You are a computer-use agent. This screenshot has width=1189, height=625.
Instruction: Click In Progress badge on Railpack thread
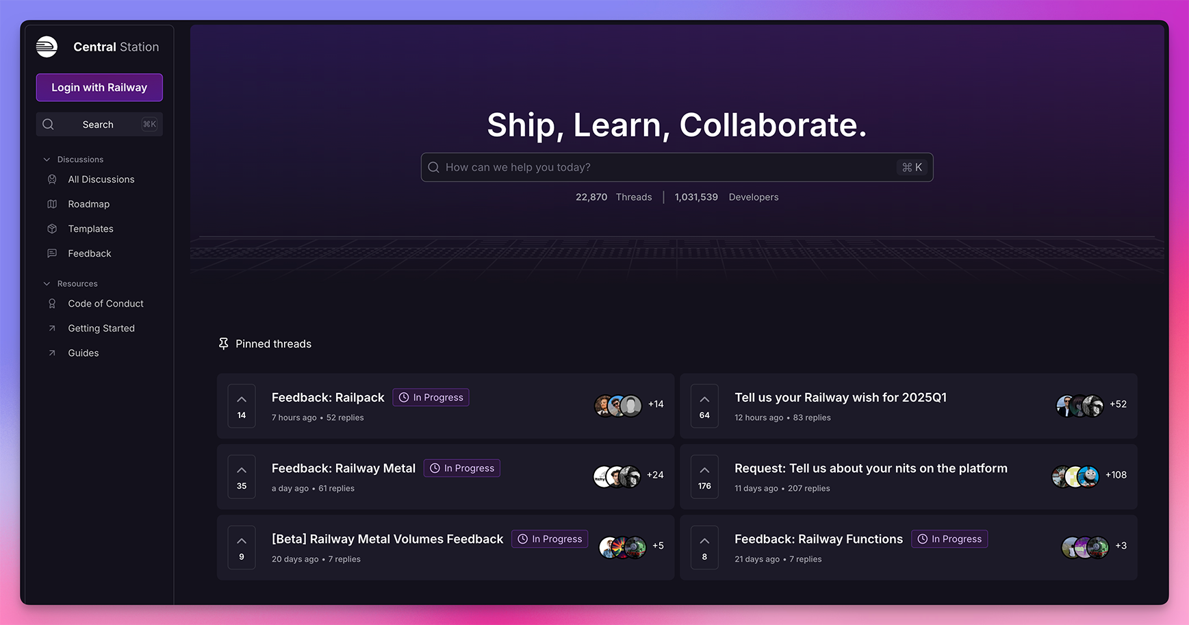coord(431,398)
